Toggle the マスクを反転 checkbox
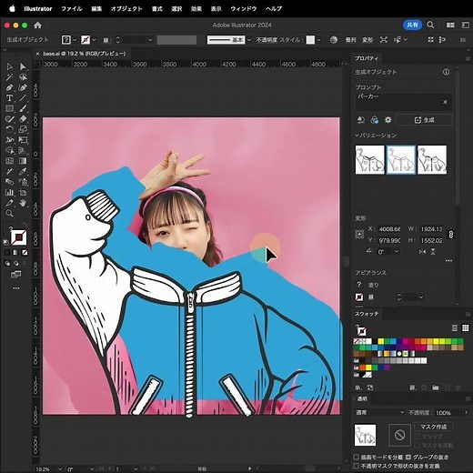Screen dimensions: 473x473 (418, 445)
